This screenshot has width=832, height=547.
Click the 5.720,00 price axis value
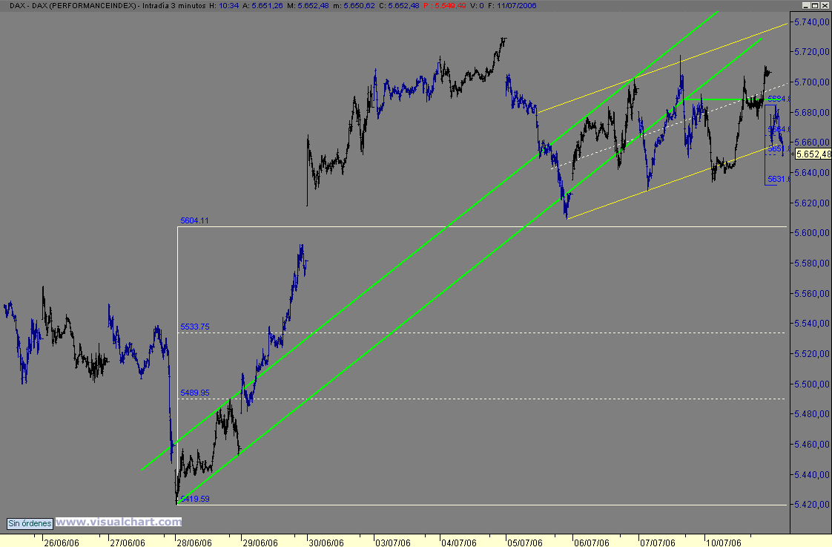click(x=811, y=51)
